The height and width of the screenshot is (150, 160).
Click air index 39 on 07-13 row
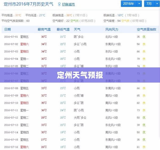pyautogui.click(x=138, y=125)
